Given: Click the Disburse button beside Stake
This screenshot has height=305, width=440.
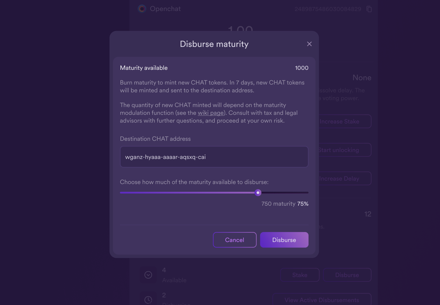Looking at the screenshot, I should [x=347, y=275].
